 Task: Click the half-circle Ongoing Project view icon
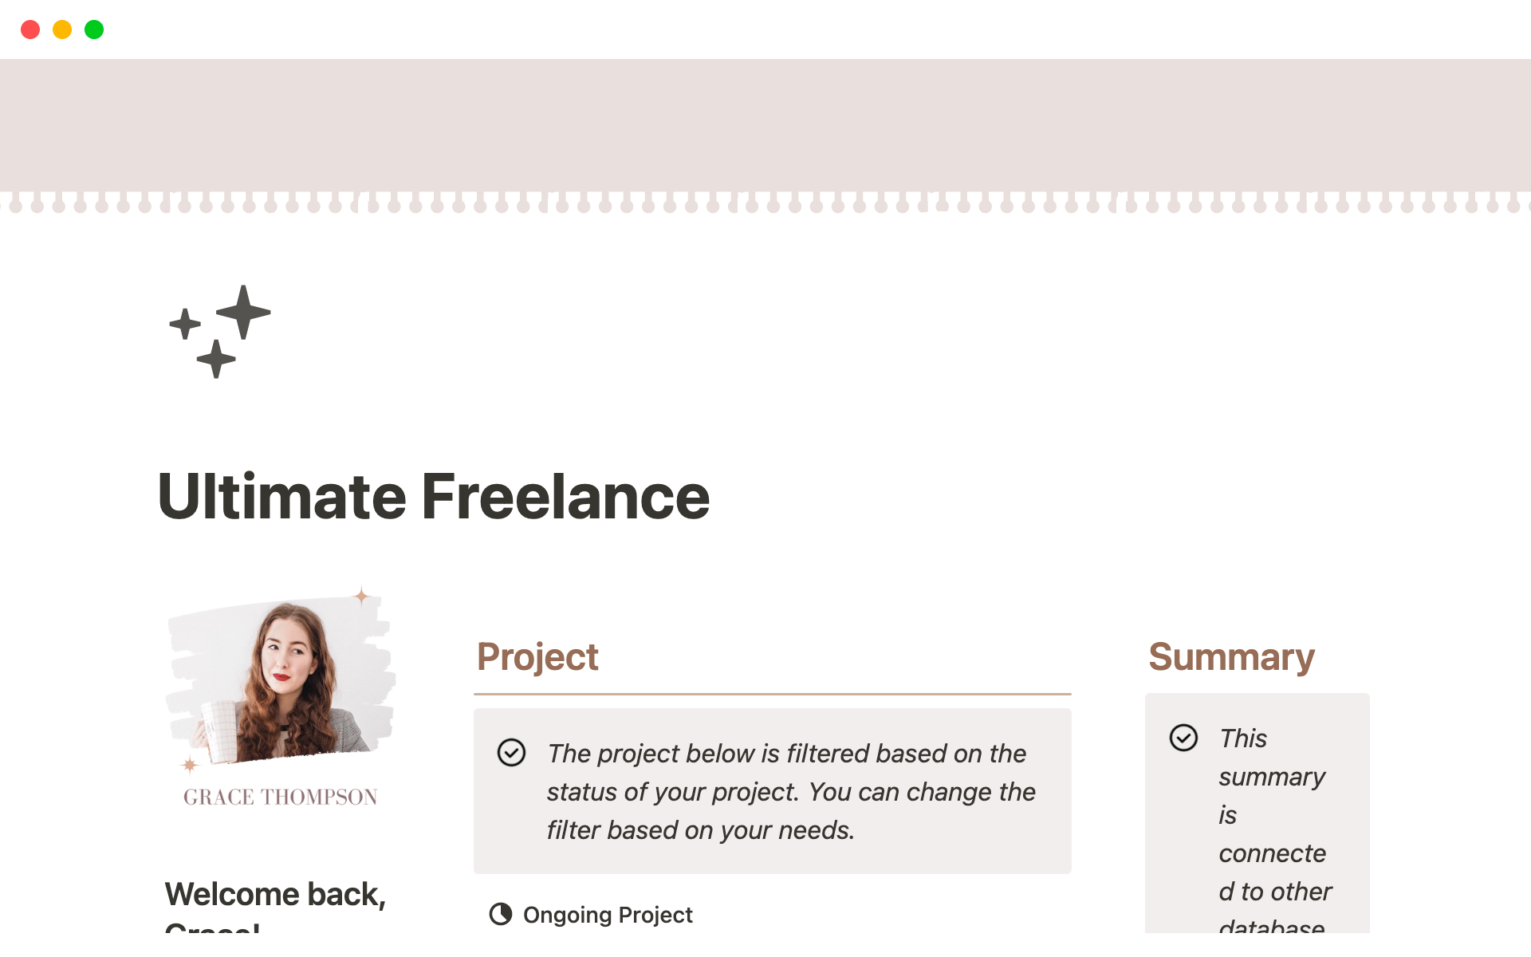501,914
